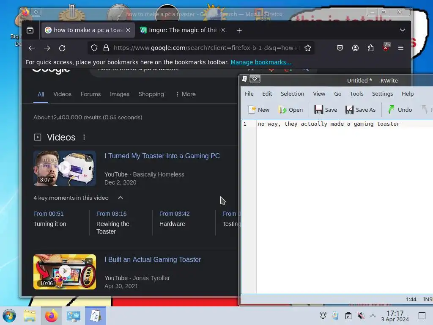Play the 10:06 gaming toaster thumbnail
This screenshot has width=433, height=325.
click(x=65, y=272)
